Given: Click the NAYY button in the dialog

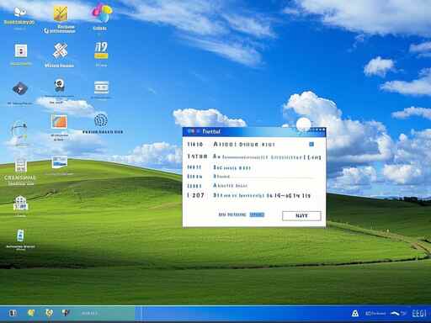Looking at the screenshot, I should (301, 215).
